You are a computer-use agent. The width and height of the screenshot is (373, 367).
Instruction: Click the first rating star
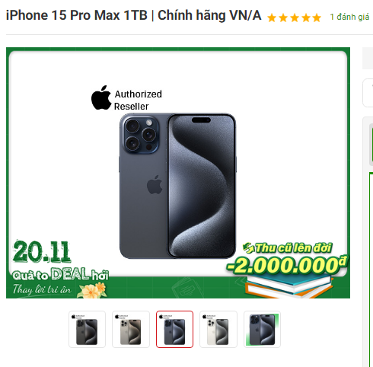272,18
